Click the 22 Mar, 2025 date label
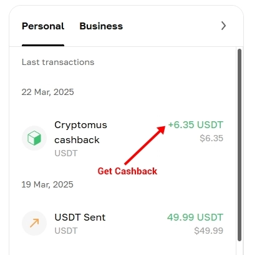The height and width of the screenshot is (255, 257). click(x=48, y=92)
